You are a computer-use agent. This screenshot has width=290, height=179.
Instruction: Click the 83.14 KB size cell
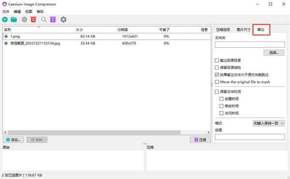tap(87, 36)
